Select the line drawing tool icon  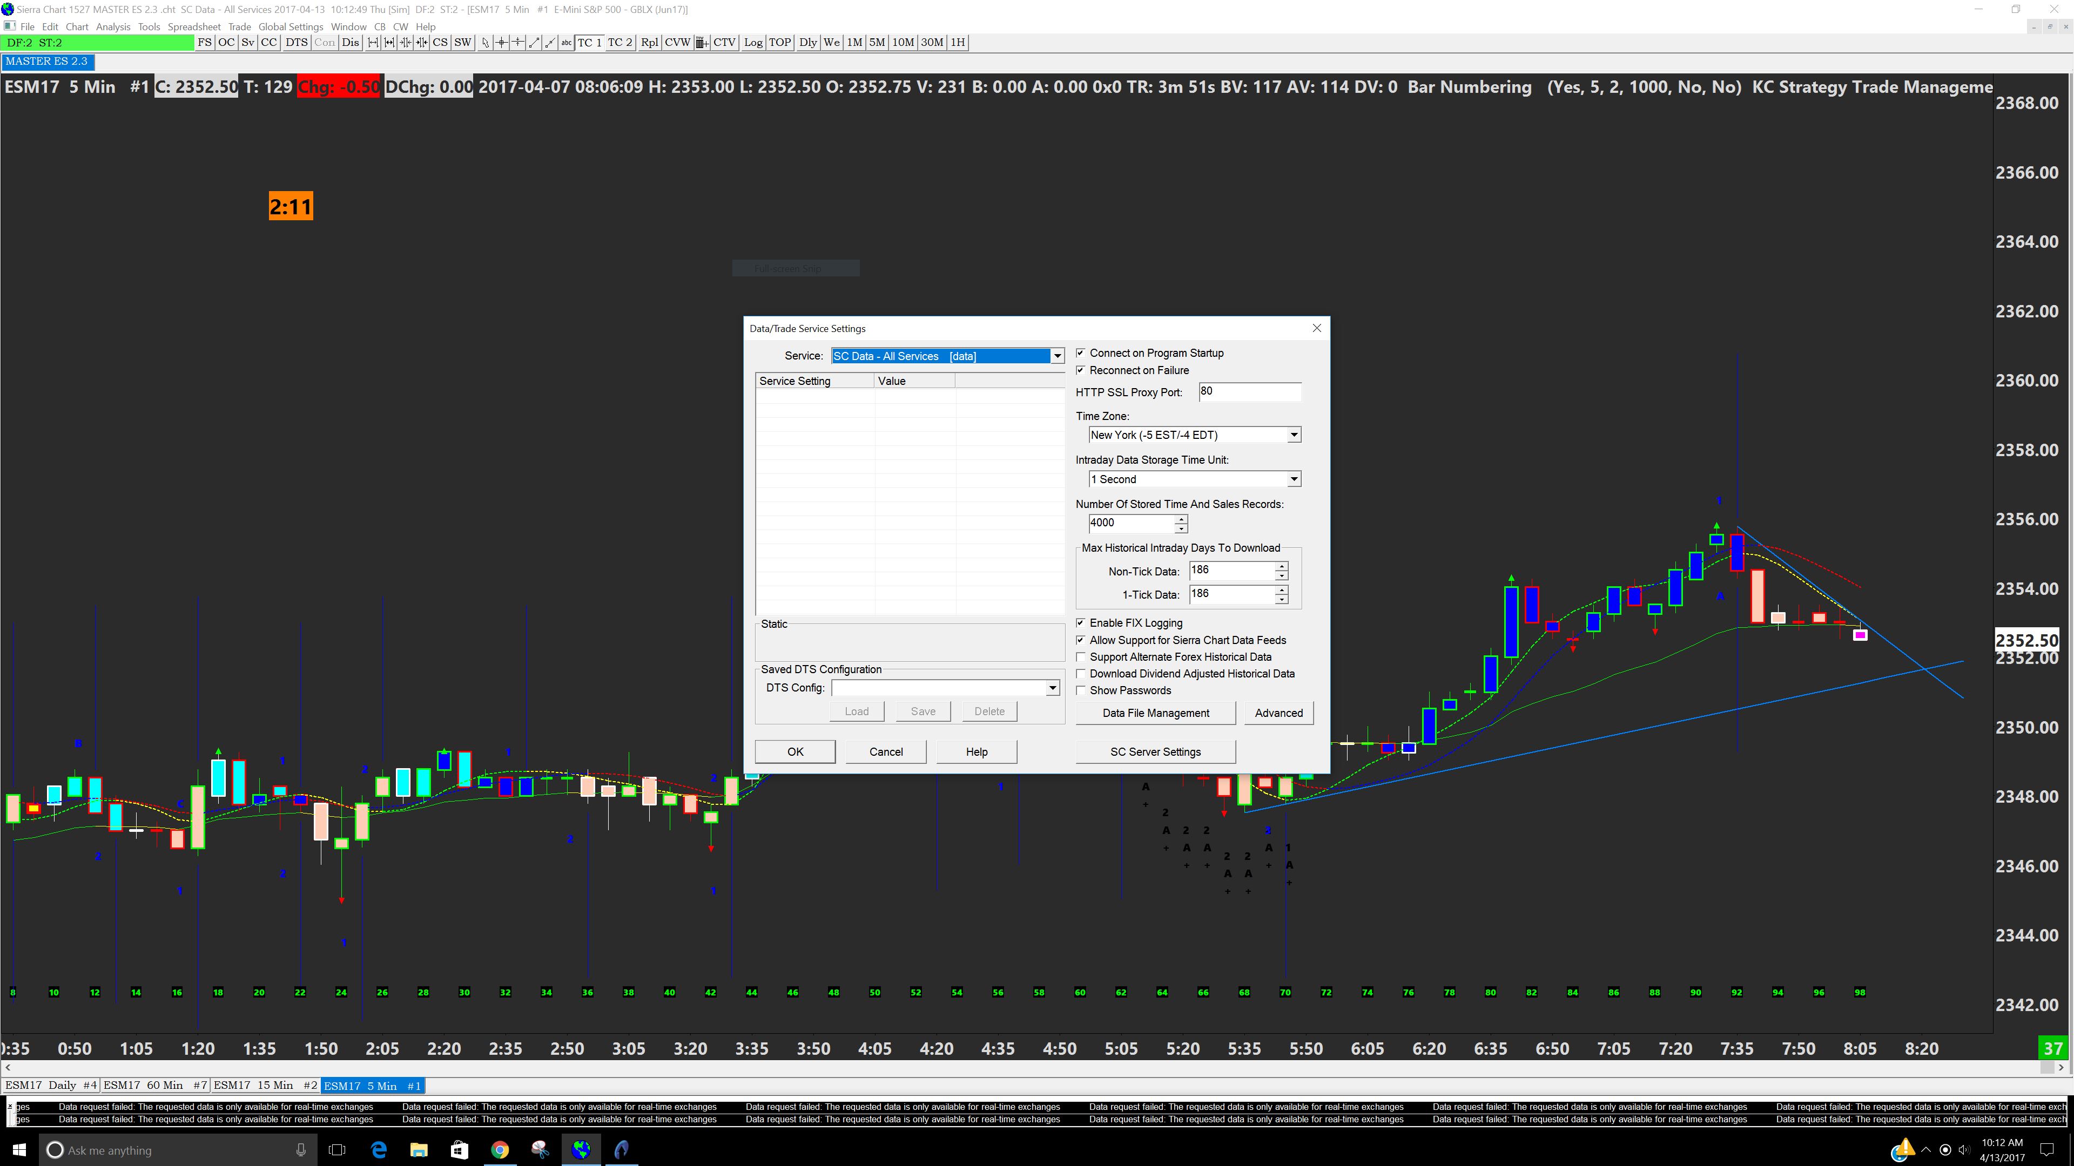point(535,43)
